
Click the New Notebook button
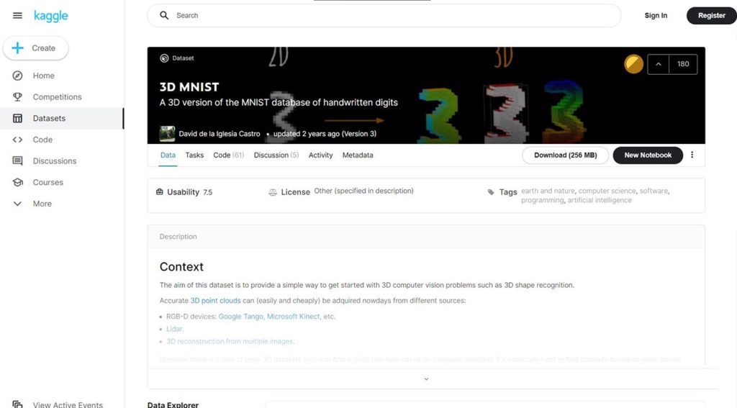coord(648,155)
